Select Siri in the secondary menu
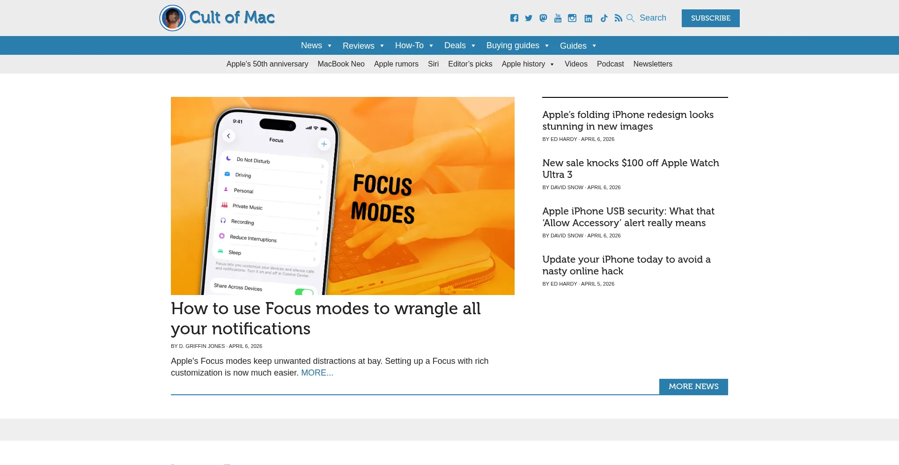This screenshot has height=465, width=899. (433, 64)
